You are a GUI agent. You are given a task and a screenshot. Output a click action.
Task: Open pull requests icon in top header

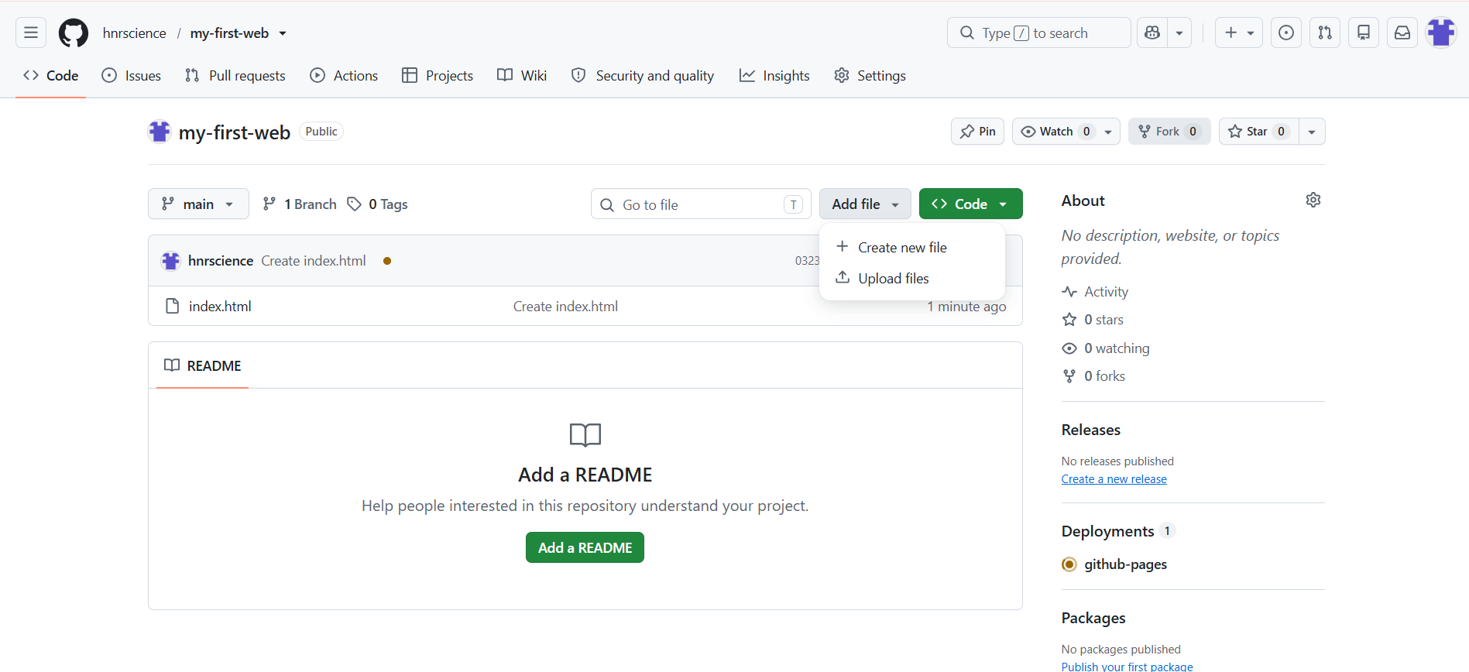pyautogui.click(x=1325, y=33)
